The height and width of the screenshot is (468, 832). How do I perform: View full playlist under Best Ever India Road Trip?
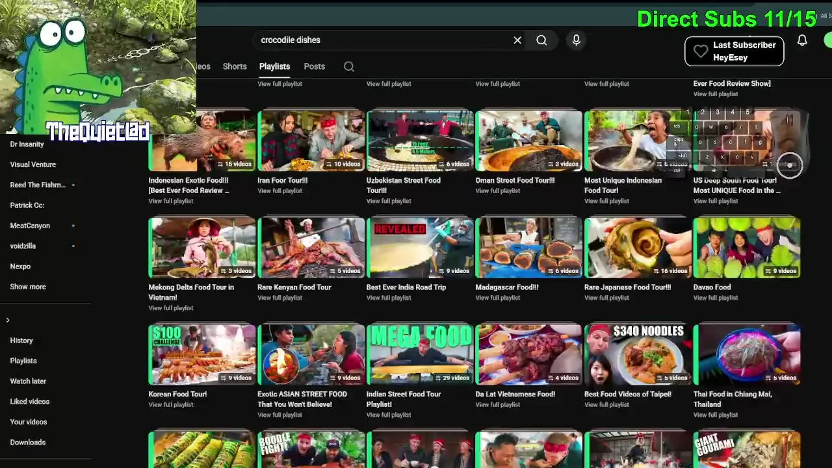point(389,298)
